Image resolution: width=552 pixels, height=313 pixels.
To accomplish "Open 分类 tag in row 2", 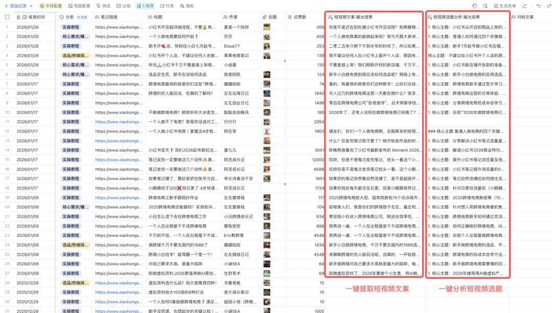I will point(75,36).
